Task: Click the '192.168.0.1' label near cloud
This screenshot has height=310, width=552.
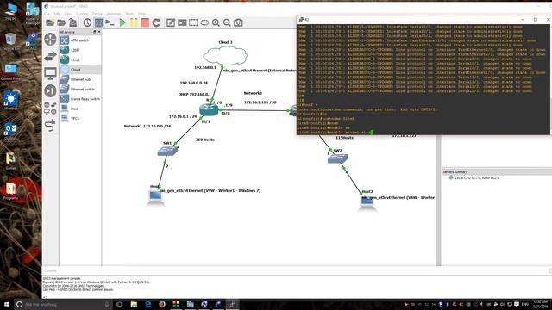Action: click(x=205, y=67)
